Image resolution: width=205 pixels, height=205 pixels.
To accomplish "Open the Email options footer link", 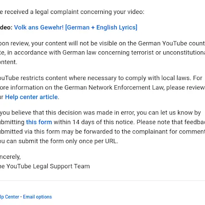I will click(x=37, y=197).
